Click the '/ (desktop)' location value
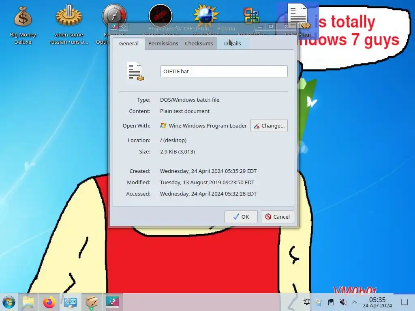This screenshot has height=311, width=415. point(173,140)
